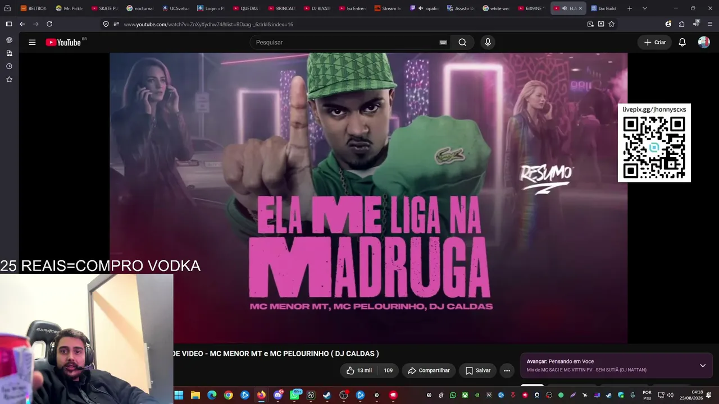Open File Explorer from the taskbar
719x404 pixels.
pyautogui.click(x=195, y=395)
